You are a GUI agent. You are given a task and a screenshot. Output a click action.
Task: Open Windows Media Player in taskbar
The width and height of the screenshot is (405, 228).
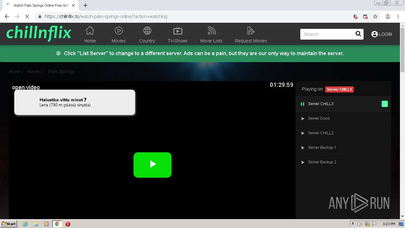[47, 224]
